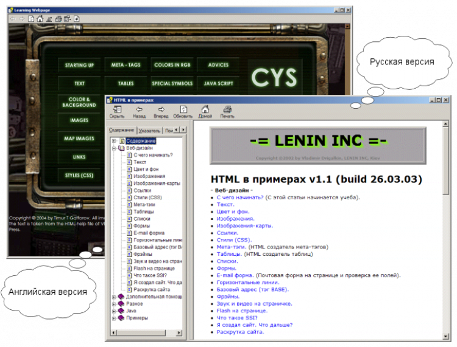Click the purple book icon beside Java
This screenshot has width=457, height=347.
[121, 311]
